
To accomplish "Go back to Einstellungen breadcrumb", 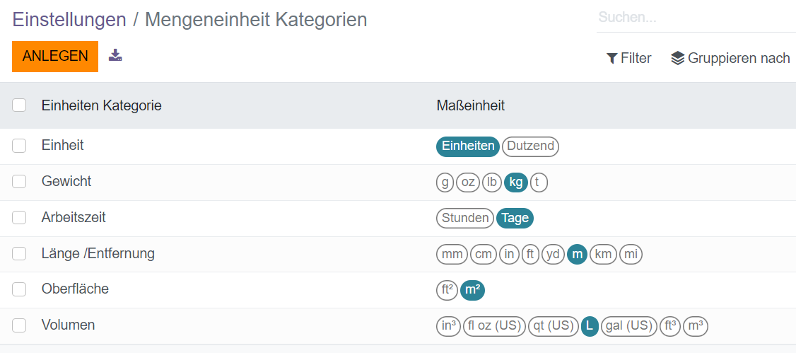I will tap(69, 20).
